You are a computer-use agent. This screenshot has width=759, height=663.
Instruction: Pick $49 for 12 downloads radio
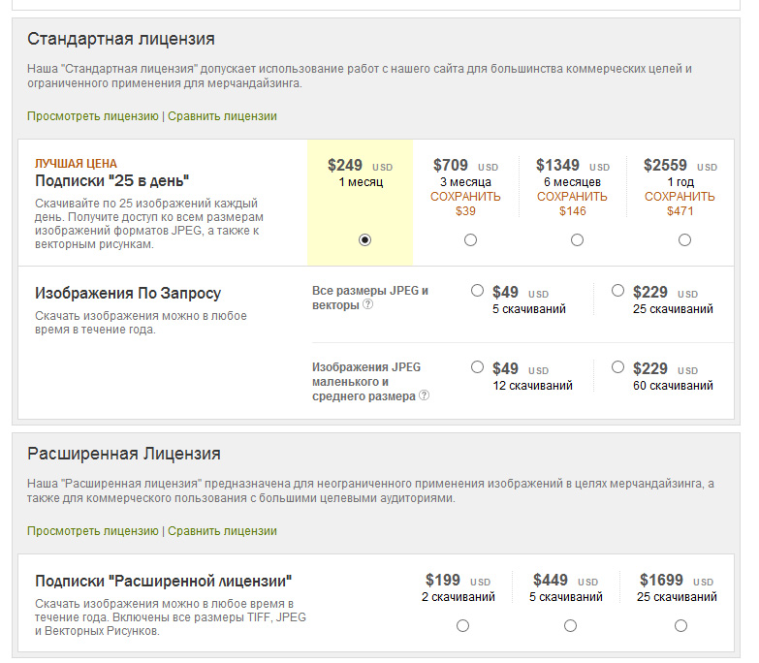pyautogui.click(x=477, y=367)
